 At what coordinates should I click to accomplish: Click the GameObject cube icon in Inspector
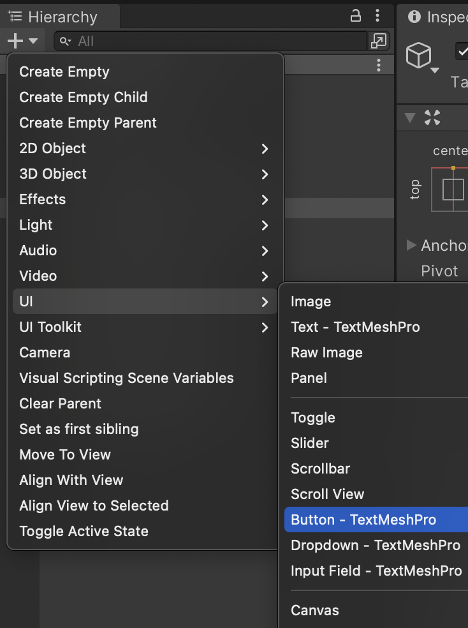pos(419,56)
